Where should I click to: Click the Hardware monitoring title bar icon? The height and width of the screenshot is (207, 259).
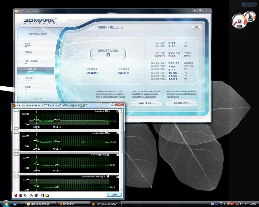coord(14,105)
